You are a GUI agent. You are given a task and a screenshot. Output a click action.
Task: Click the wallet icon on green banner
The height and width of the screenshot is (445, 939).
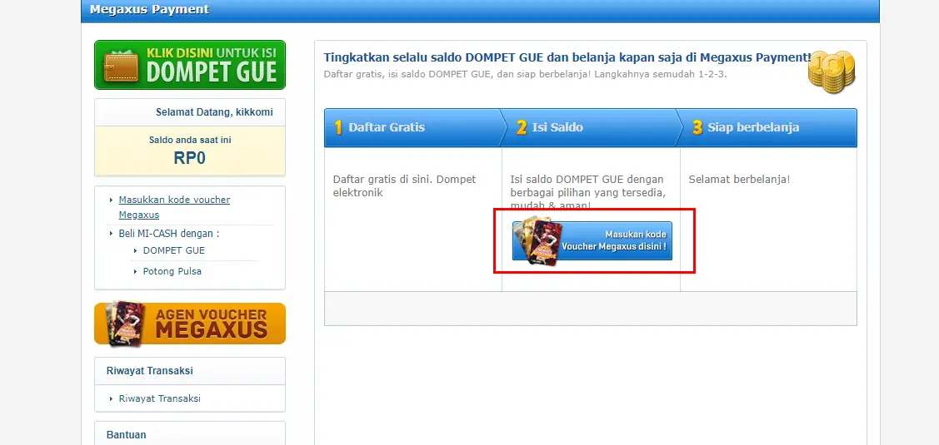[119, 65]
